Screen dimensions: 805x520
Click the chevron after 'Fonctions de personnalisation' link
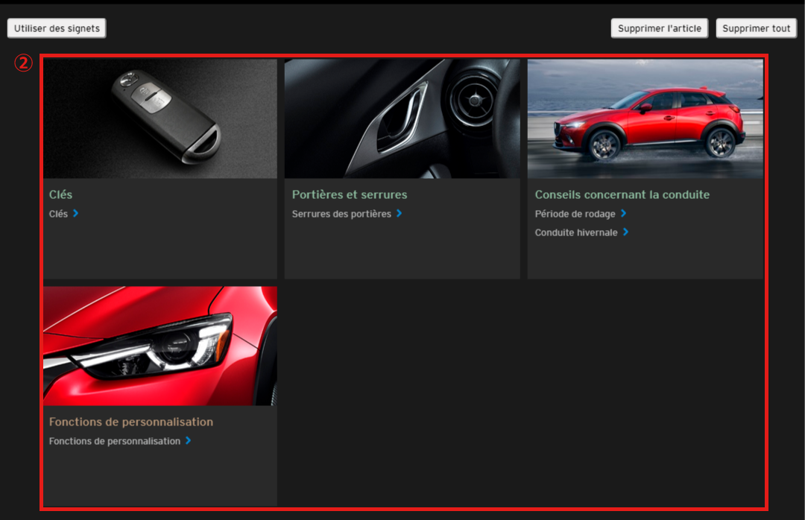tap(189, 441)
